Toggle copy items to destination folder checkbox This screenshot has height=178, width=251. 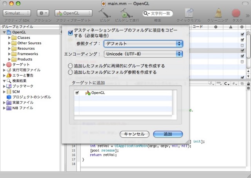[x=71, y=33]
